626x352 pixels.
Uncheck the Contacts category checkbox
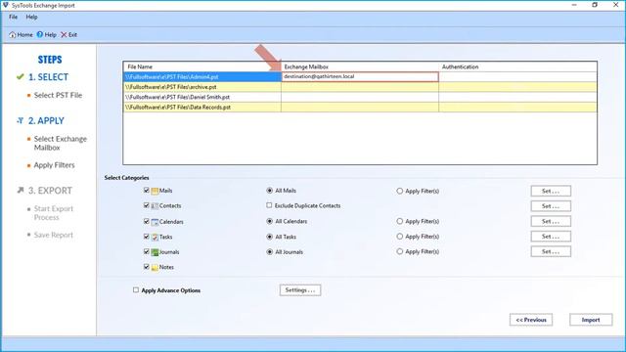tap(147, 205)
